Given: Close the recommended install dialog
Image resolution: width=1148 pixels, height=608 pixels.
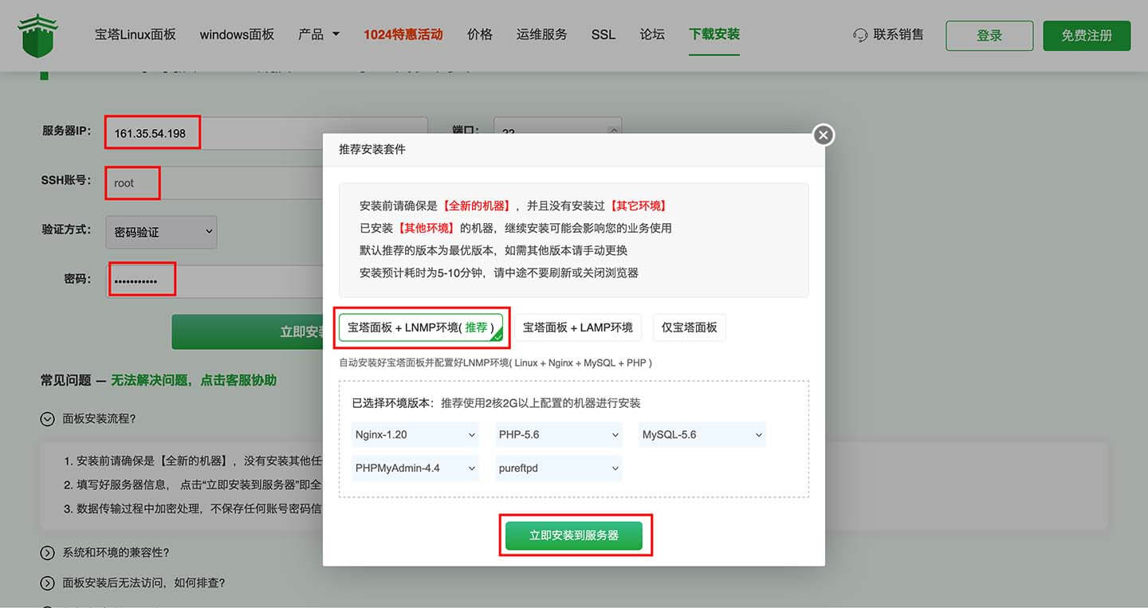Looking at the screenshot, I should 824,135.
